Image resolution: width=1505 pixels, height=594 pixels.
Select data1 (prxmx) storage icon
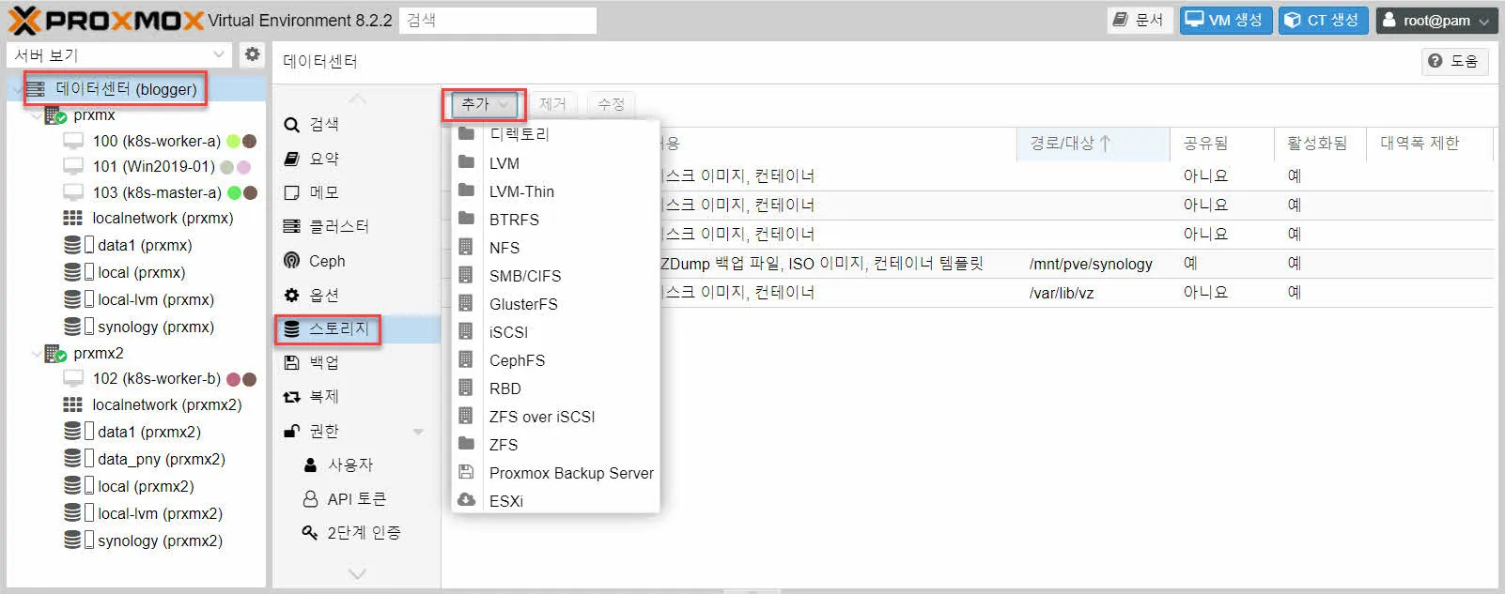click(x=72, y=245)
